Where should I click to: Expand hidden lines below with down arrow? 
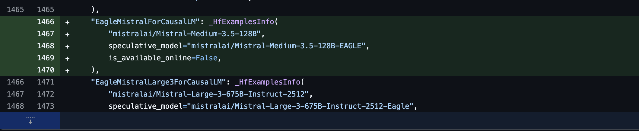click(x=30, y=121)
